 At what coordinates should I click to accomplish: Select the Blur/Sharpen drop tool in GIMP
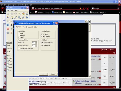click(x=8, y=33)
